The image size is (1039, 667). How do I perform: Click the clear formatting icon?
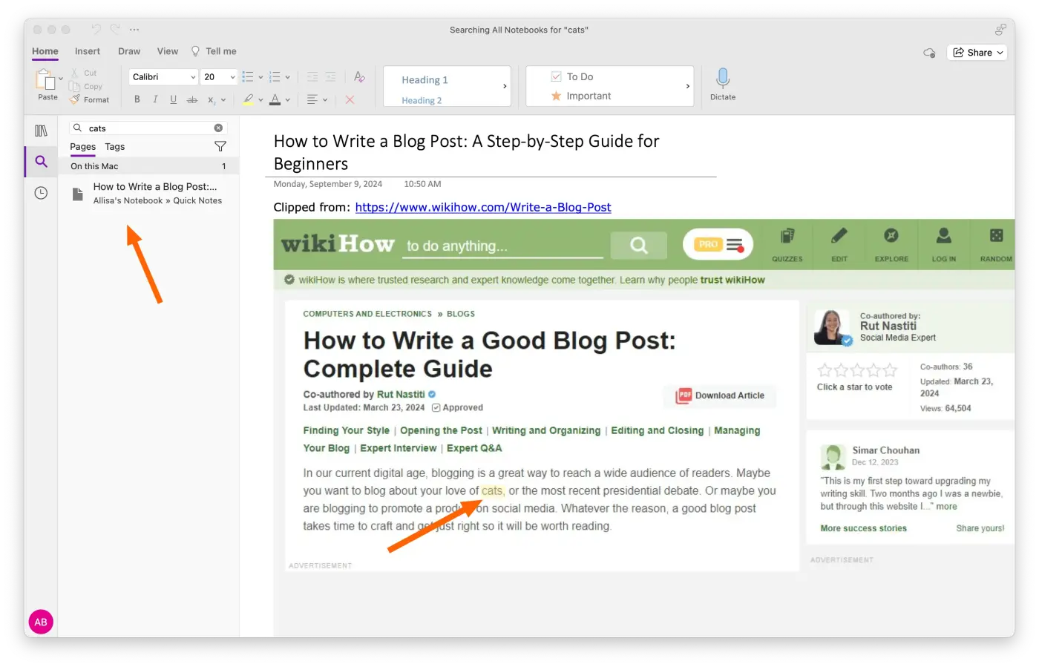[359, 77]
